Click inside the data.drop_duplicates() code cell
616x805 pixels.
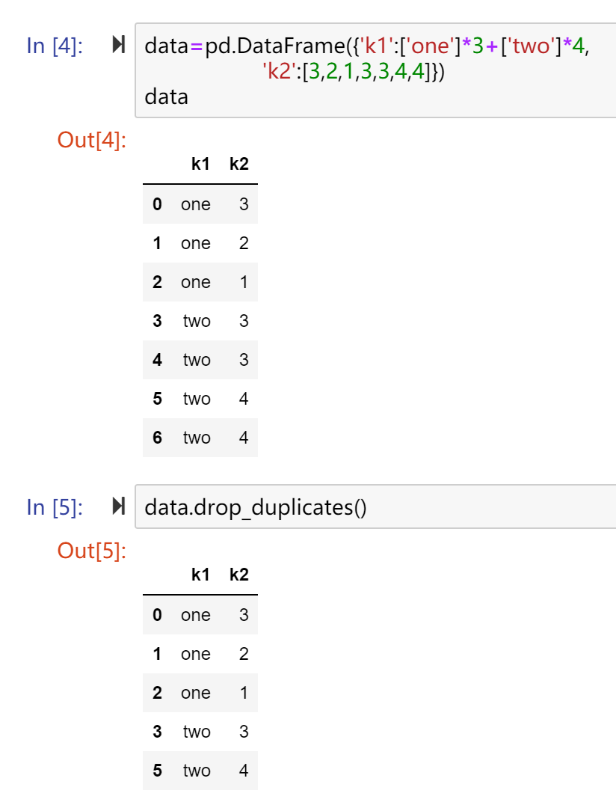(375, 506)
